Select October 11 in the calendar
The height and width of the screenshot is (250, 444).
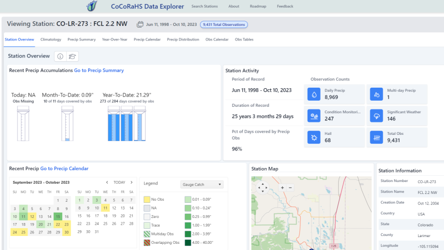click(x=105, y=208)
